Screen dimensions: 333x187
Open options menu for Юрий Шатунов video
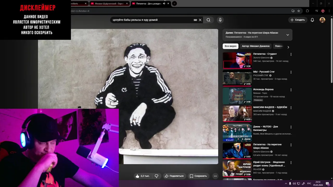291,163
